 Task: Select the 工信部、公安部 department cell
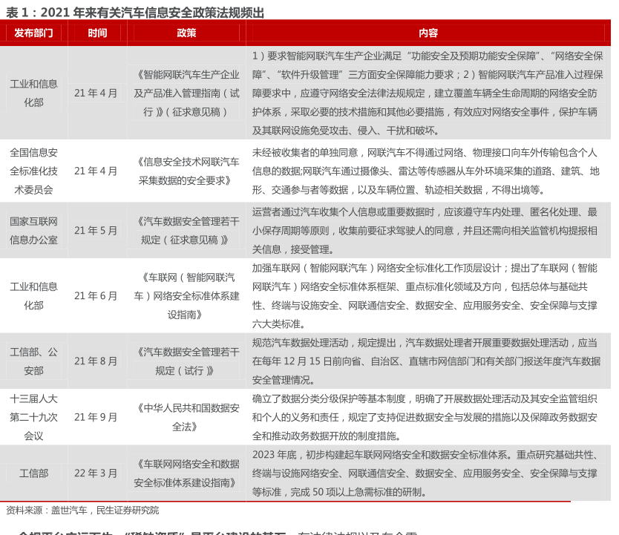point(33,361)
